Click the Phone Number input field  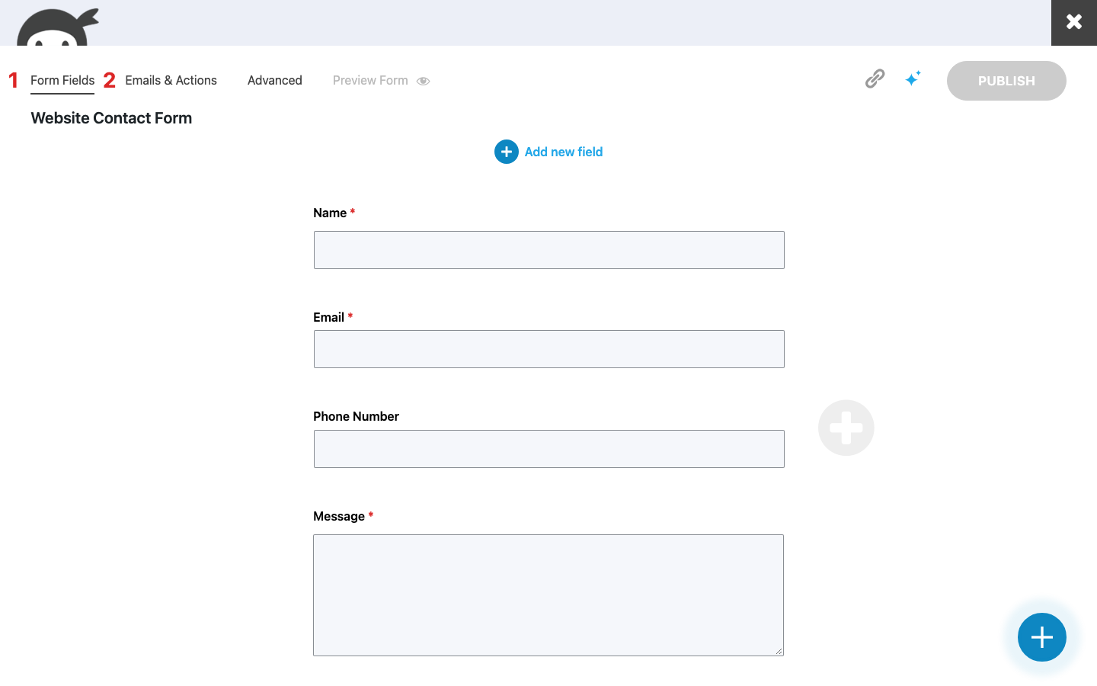tap(549, 449)
